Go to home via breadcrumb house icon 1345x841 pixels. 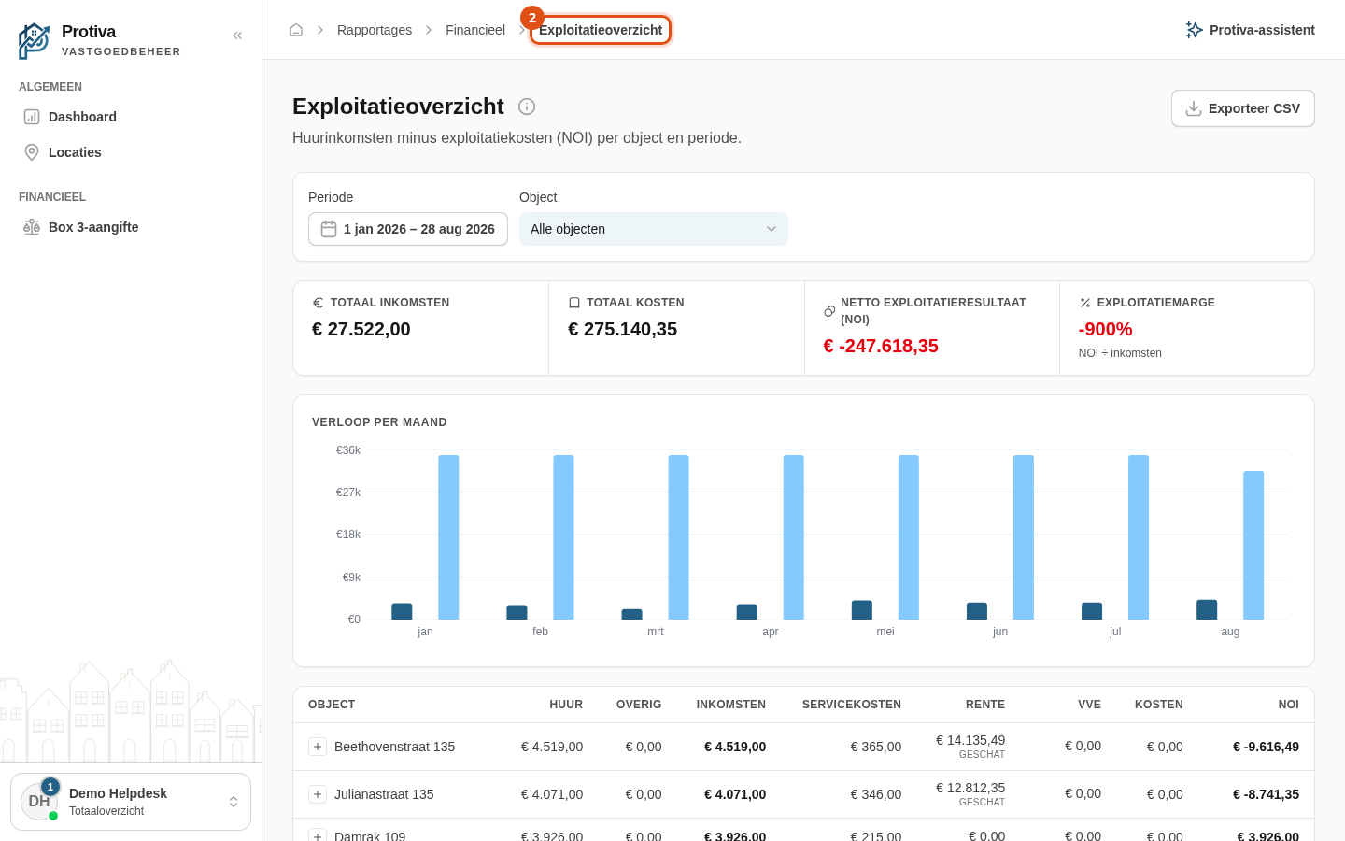point(296,30)
